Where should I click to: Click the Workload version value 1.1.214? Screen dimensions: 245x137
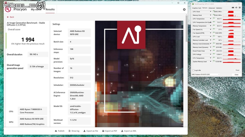(79, 121)
